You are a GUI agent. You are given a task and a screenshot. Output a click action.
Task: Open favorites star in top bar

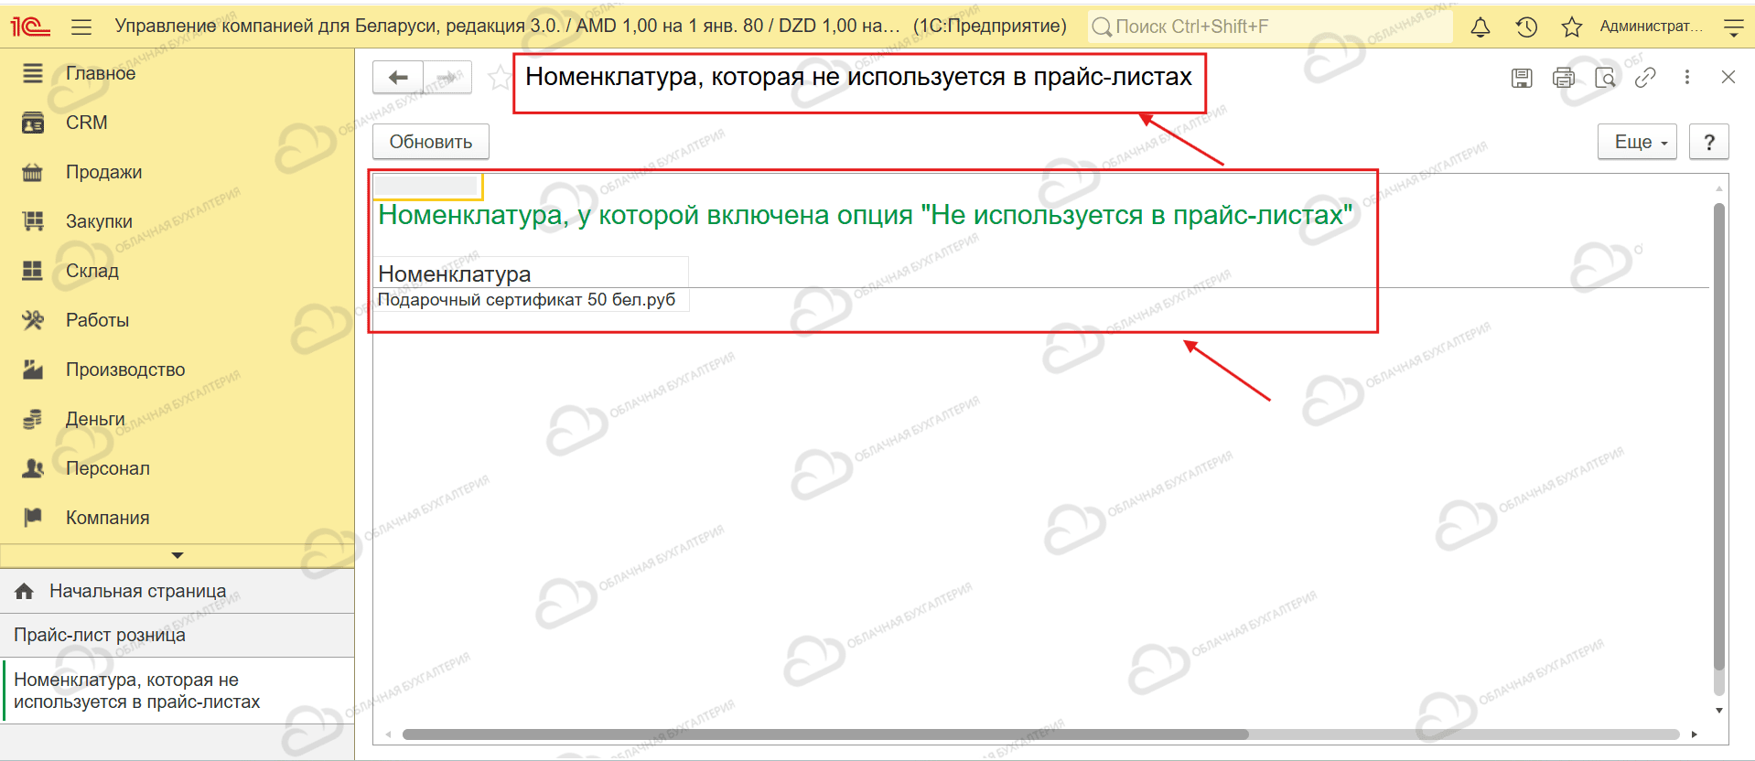[x=1571, y=27]
